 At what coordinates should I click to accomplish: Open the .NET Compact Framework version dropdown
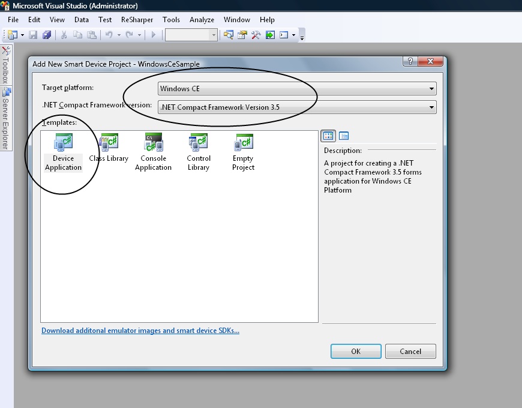click(x=297, y=107)
